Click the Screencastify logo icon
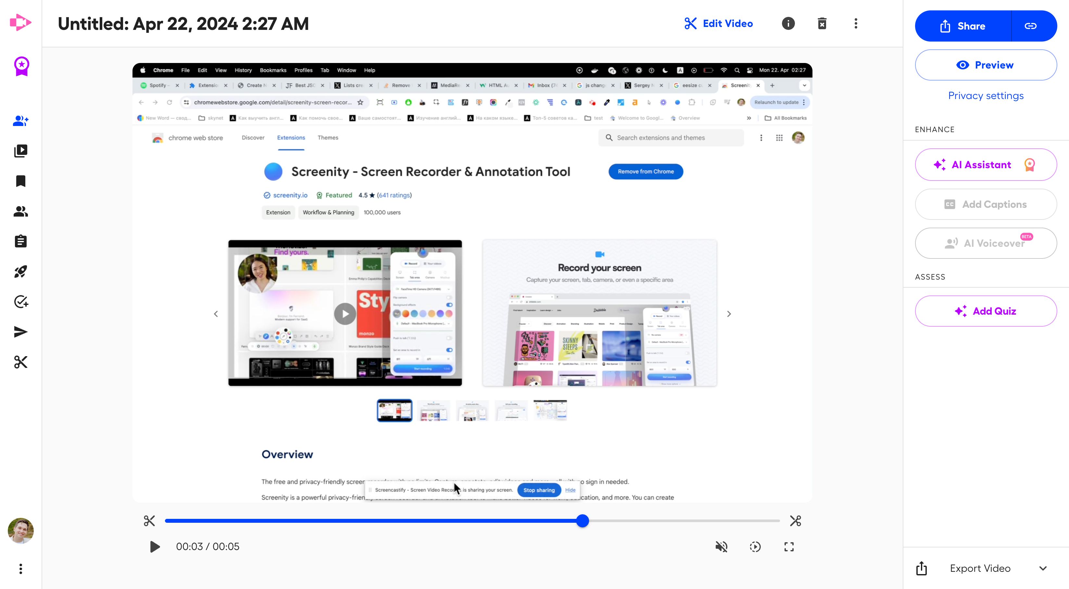The height and width of the screenshot is (589, 1069). coord(20,22)
